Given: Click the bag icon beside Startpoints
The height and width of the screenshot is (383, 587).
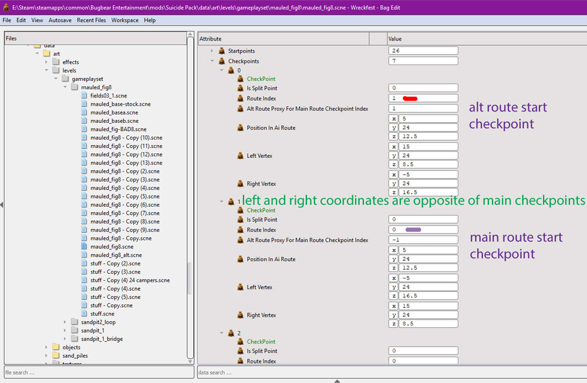Looking at the screenshot, I should coord(222,51).
